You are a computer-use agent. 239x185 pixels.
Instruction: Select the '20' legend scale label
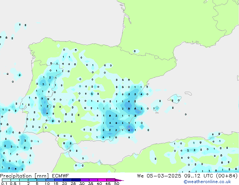point(64,183)
